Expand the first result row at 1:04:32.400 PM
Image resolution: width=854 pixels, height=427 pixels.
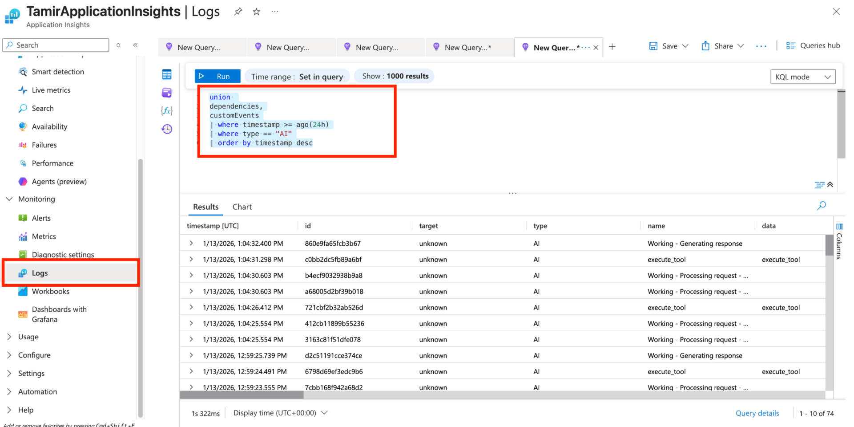(191, 243)
